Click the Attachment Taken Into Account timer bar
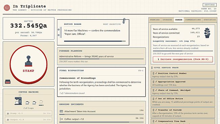The height and width of the screenshot is (124, 220). pos(101,114)
